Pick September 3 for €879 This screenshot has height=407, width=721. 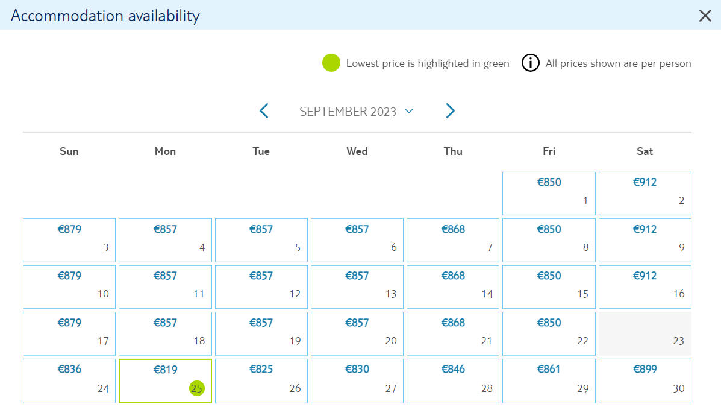pyautogui.click(x=69, y=241)
